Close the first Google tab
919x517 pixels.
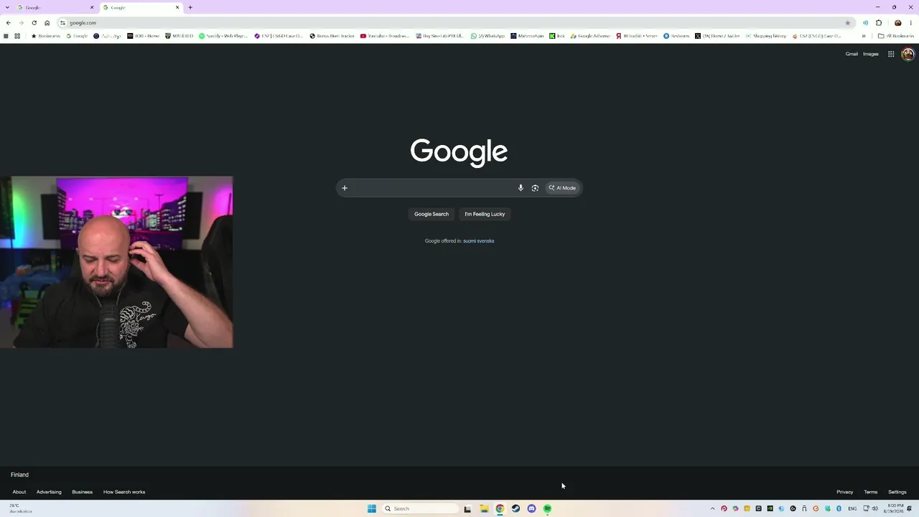[x=92, y=7]
